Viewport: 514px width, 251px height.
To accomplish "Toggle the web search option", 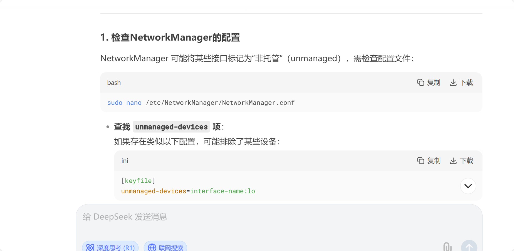I will (x=165, y=247).
